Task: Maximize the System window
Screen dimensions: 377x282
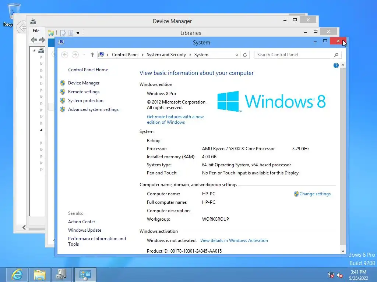Action: coord(325,41)
